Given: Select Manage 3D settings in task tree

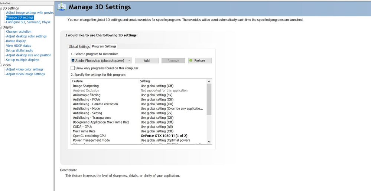Looking at the screenshot, I should (x=20, y=17).
